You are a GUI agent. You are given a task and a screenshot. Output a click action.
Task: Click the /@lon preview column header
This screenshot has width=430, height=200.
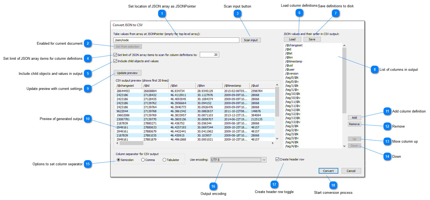(x=209, y=86)
